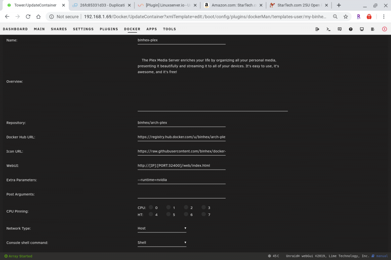The height and width of the screenshot is (260, 391).
Task: Click the Icon URL field
Action: [181, 151]
